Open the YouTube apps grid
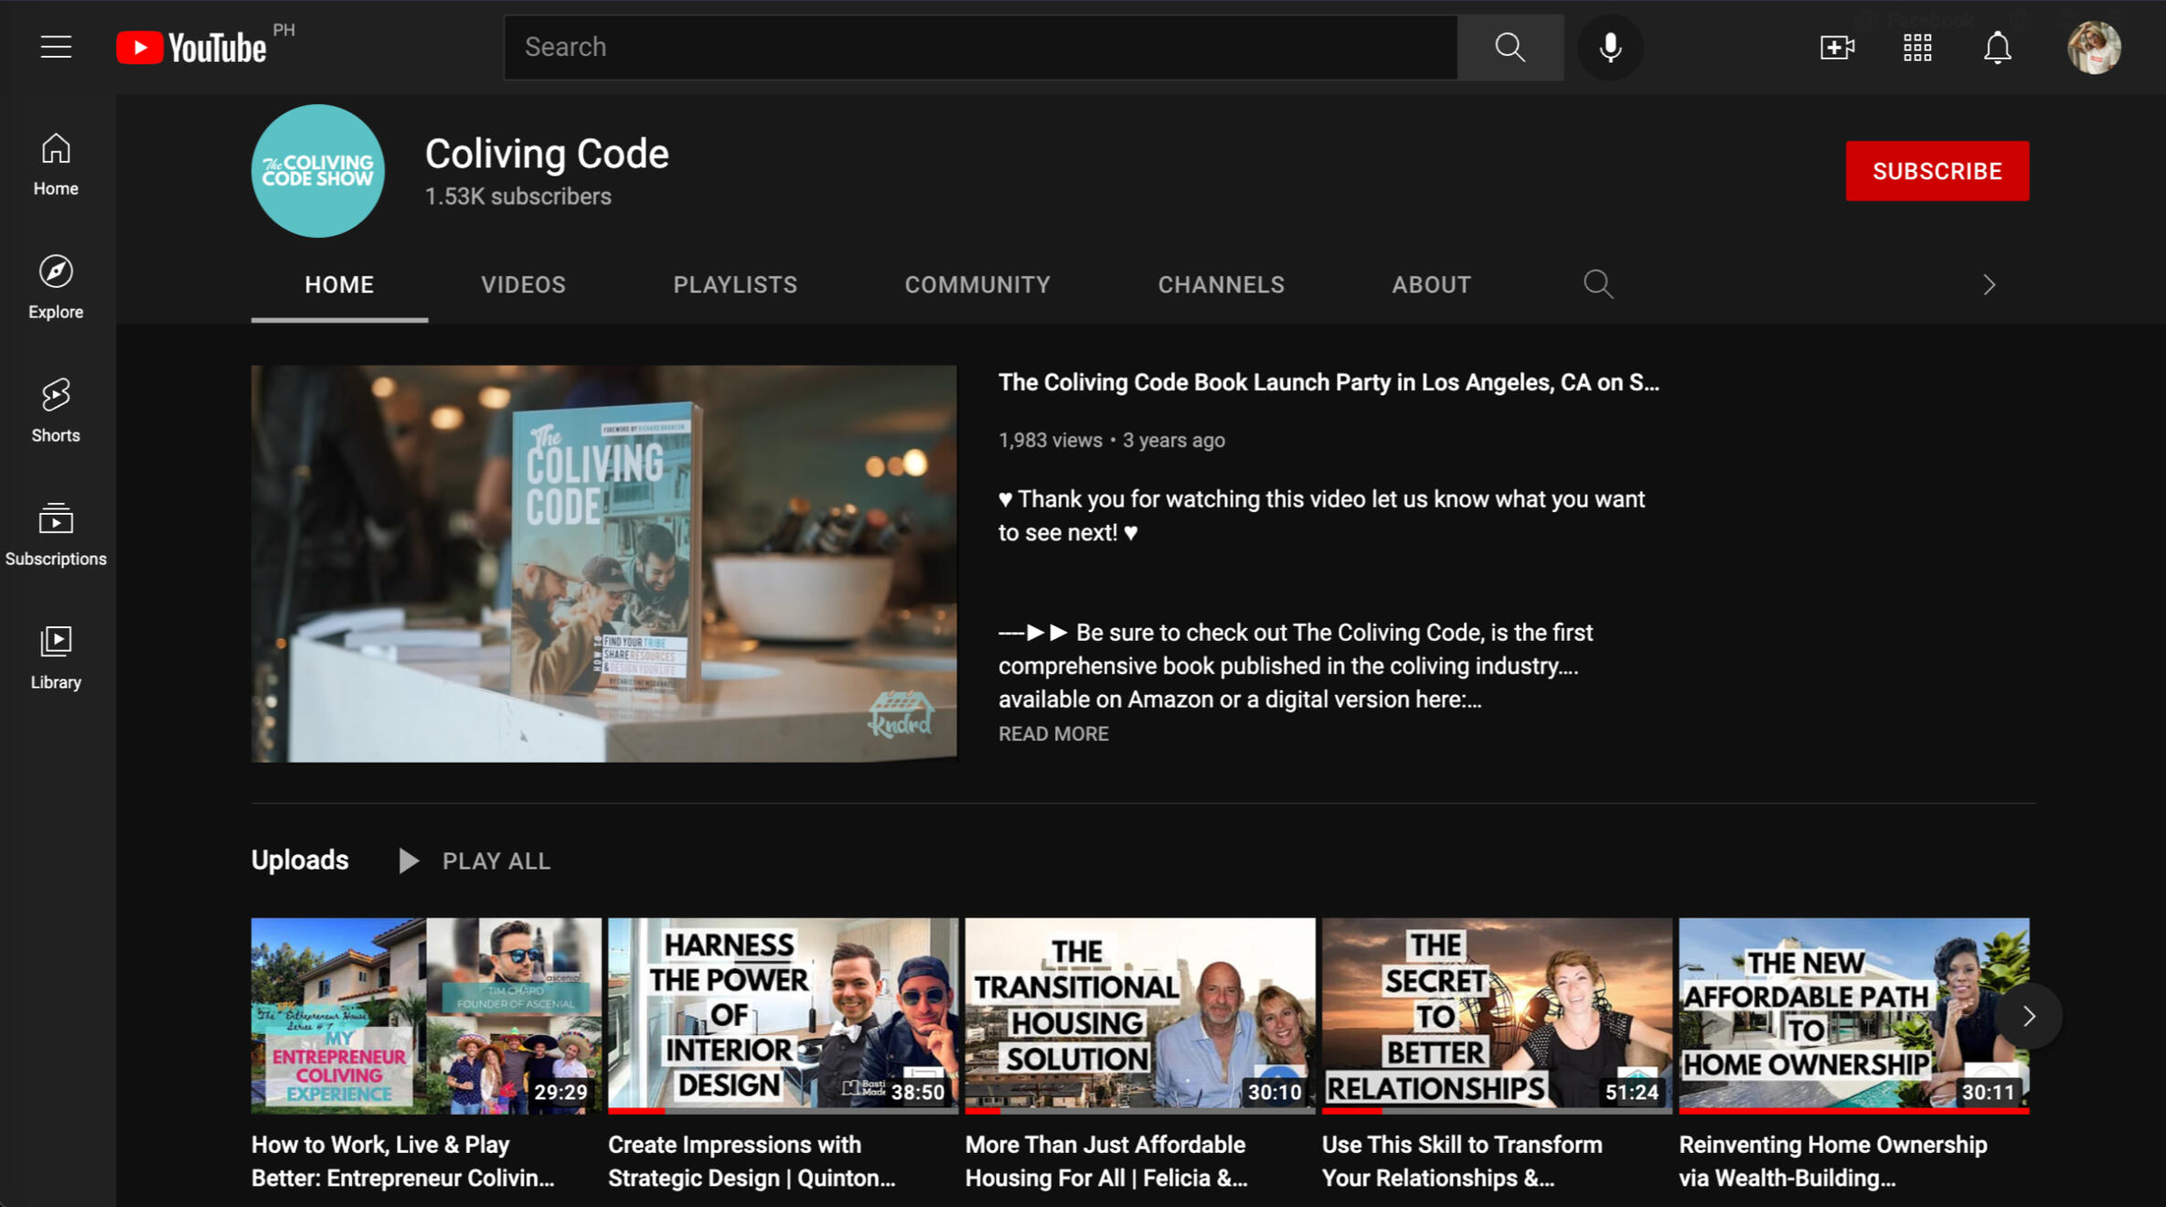2166x1207 pixels. [1916, 48]
